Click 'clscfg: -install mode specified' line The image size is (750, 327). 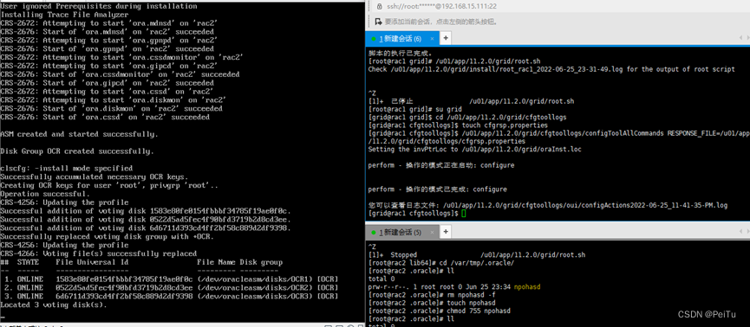(67, 169)
